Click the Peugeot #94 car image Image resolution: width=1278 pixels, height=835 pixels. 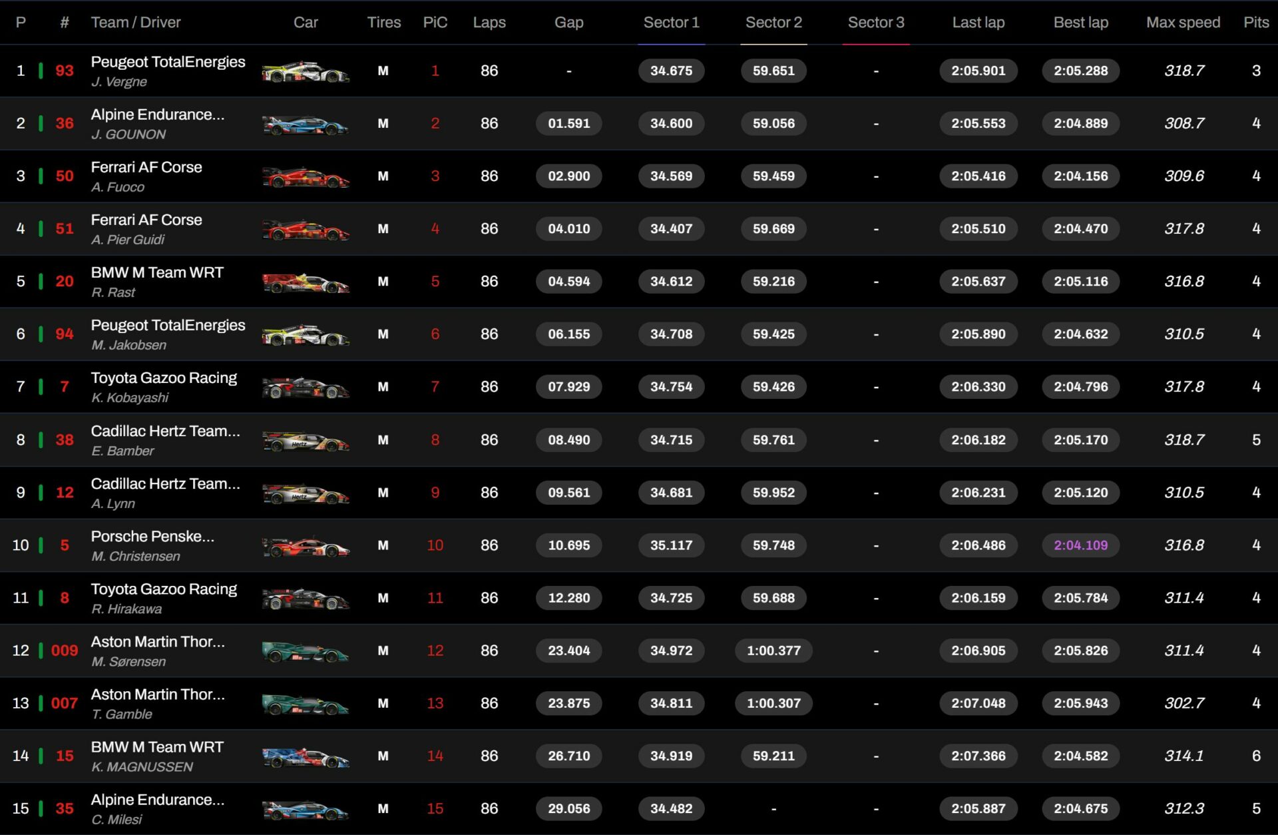point(306,334)
